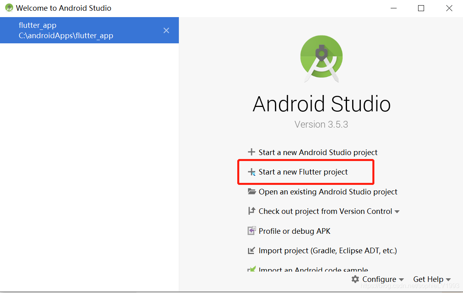463x293 pixels.
Task: Click the Android Studio logo in title bar
Action: [9, 8]
